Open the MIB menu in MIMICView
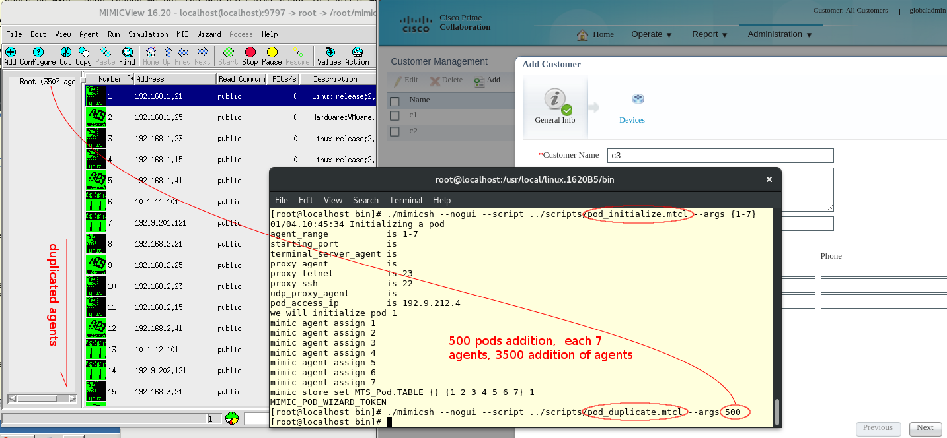The height and width of the screenshot is (438, 947). pyautogui.click(x=182, y=34)
